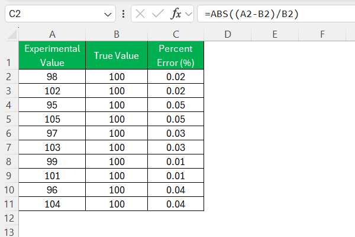The image size is (355, 237).
Task: Select row 3 header
Action: (x=9, y=91)
